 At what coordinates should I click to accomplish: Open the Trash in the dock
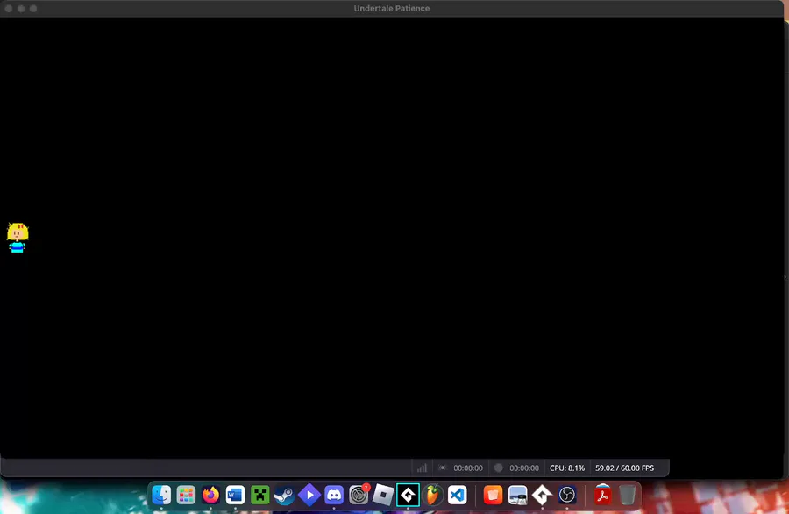point(628,495)
